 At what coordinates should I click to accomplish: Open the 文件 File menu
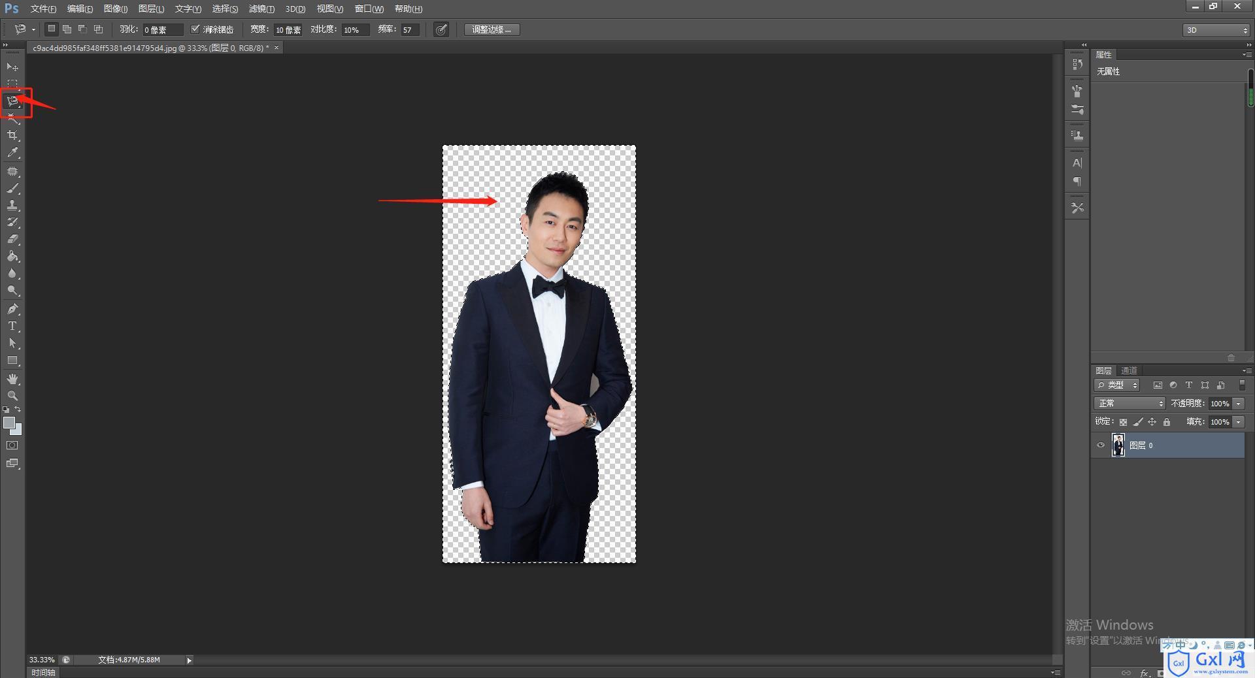tap(43, 8)
